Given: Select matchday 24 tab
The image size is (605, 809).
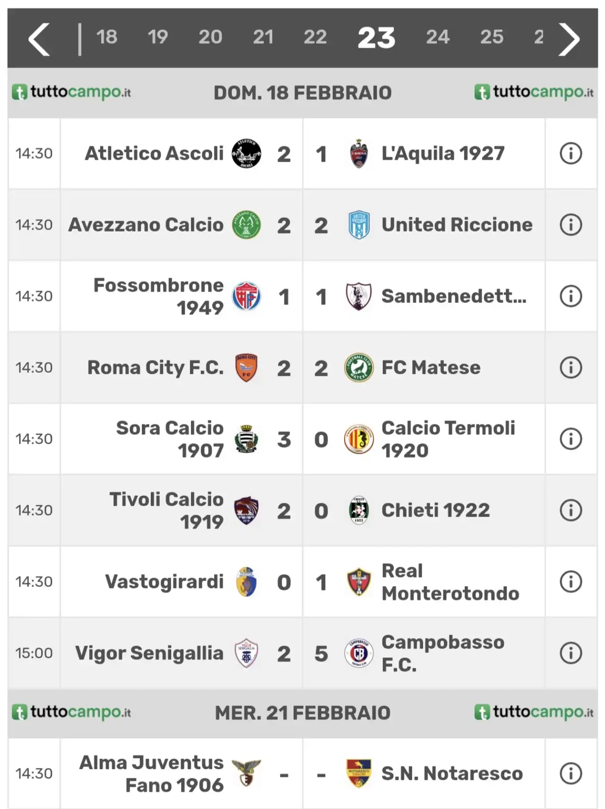Looking at the screenshot, I should 438,37.
